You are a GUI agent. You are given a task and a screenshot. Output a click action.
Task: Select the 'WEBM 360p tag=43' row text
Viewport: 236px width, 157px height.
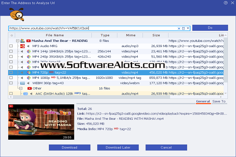point(48,83)
